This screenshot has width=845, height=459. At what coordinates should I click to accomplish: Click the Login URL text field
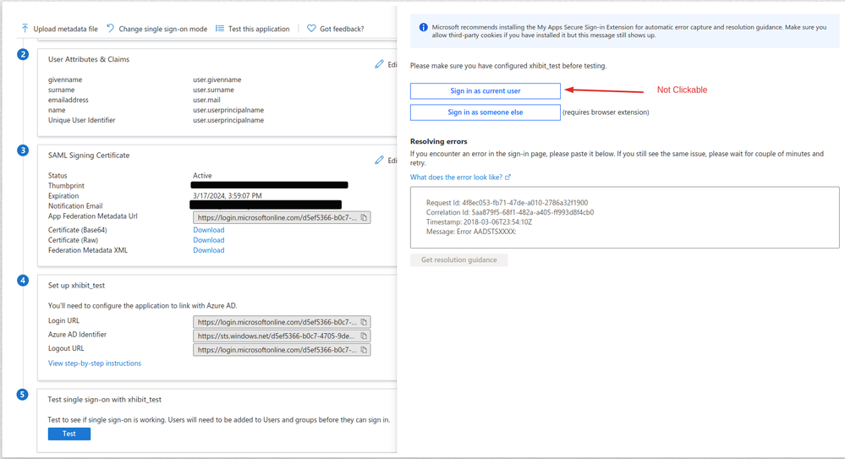click(x=282, y=322)
